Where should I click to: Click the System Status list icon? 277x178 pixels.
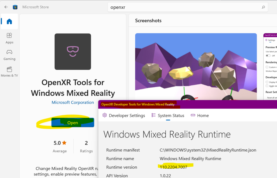153,115
